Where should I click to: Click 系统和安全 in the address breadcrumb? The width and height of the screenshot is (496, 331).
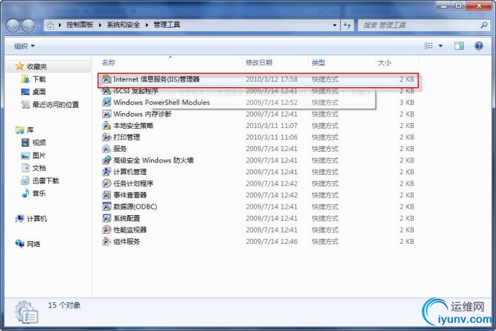124,25
